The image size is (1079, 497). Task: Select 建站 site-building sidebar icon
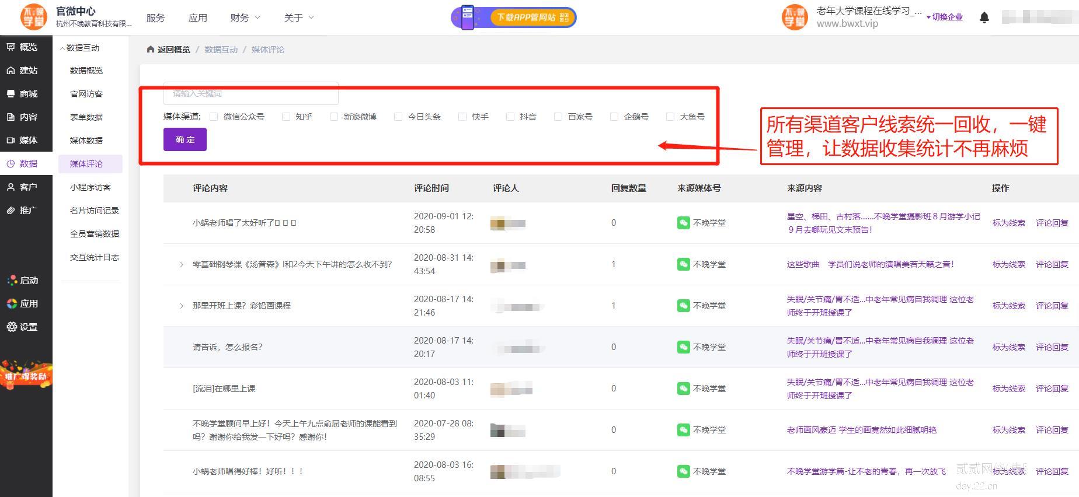[x=11, y=71]
